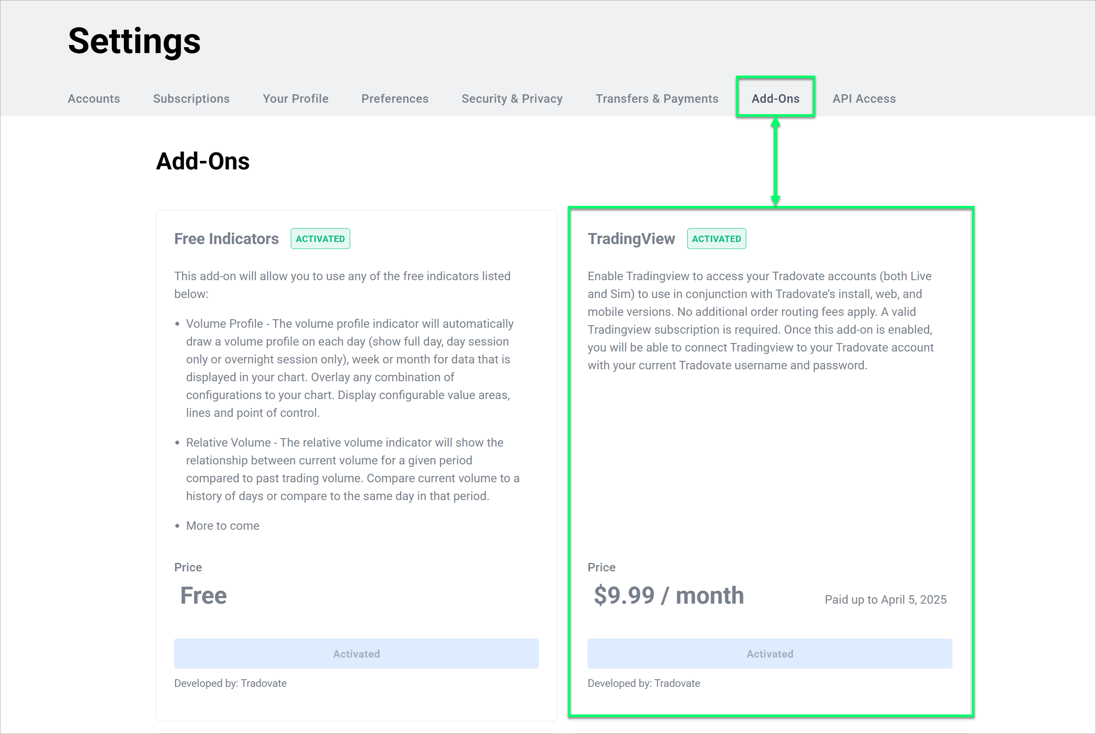Select the Free Indicators card title
This screenshot has width=1096, height=734.
227,239
